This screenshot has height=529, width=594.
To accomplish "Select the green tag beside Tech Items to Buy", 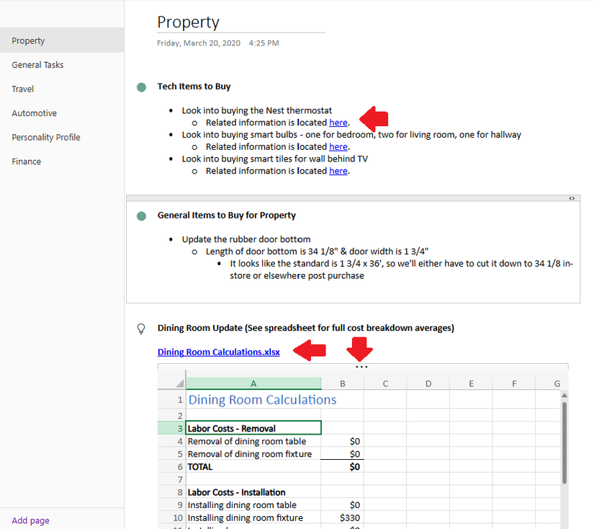I will [141, 85].
